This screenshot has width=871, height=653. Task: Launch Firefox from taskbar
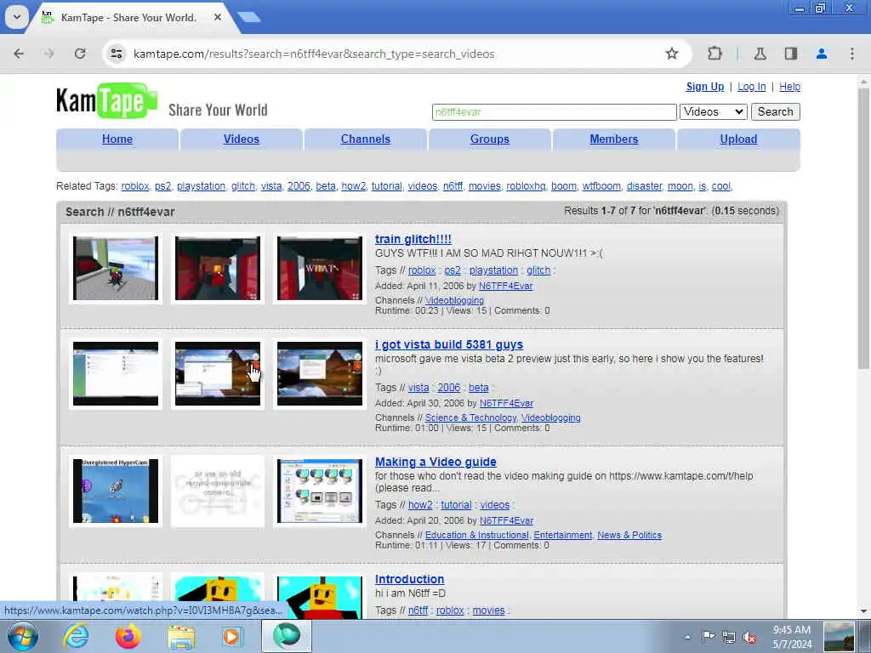tap(128, 636)
